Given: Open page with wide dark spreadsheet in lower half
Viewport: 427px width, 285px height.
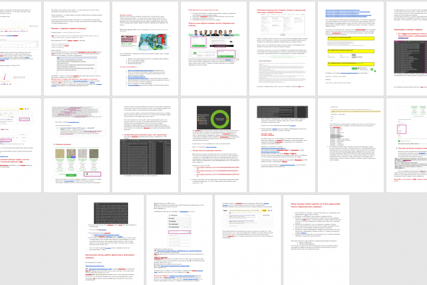Looking at the screenshot, I should [x=145, y=145].
